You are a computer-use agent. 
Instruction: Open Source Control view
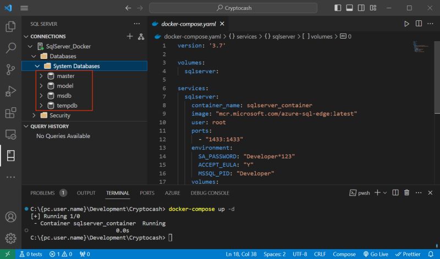pyautogui.click(x=10, y=69)
